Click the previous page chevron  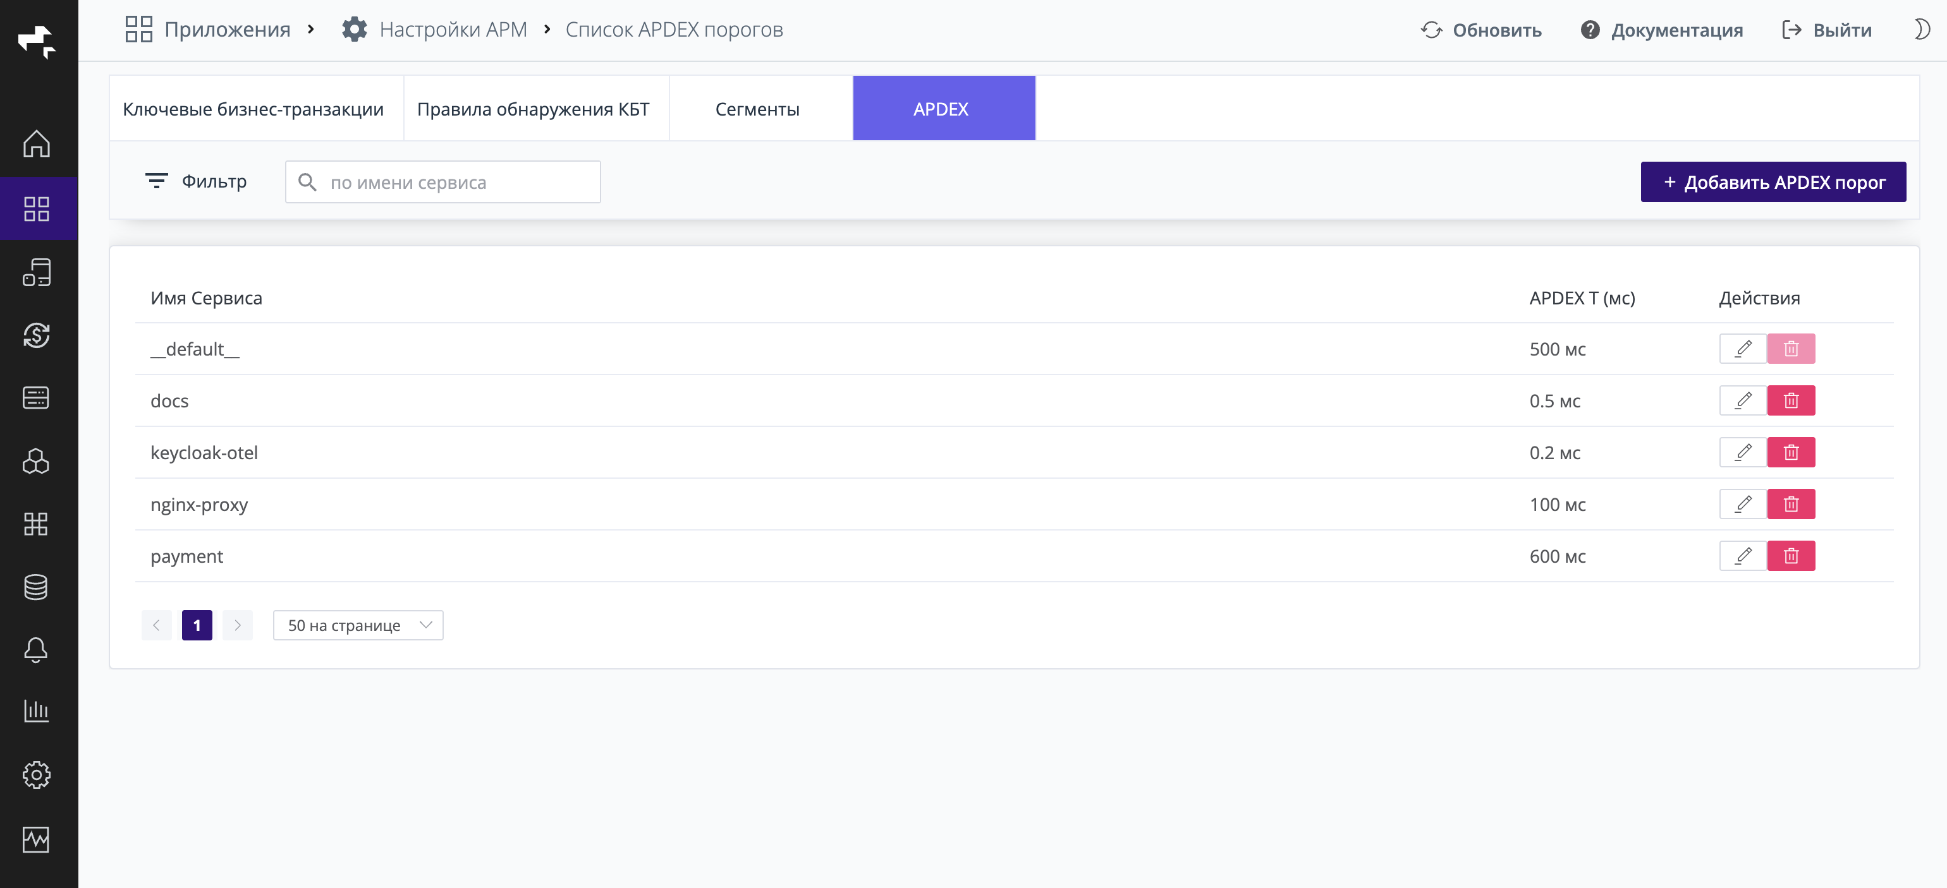pyautogui.click(x=157, y=625)
